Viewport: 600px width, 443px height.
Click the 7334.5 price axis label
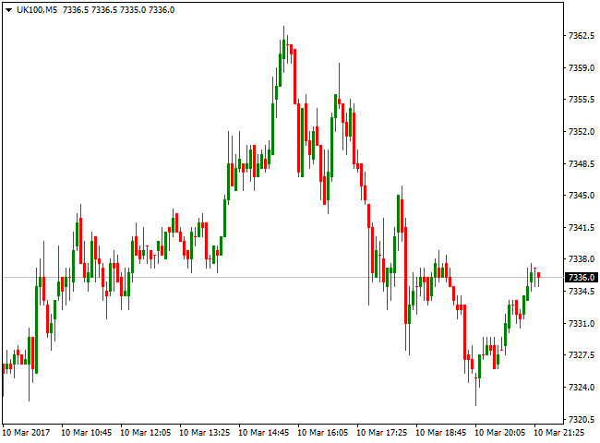pyautogui.click(x=582, y=292)
